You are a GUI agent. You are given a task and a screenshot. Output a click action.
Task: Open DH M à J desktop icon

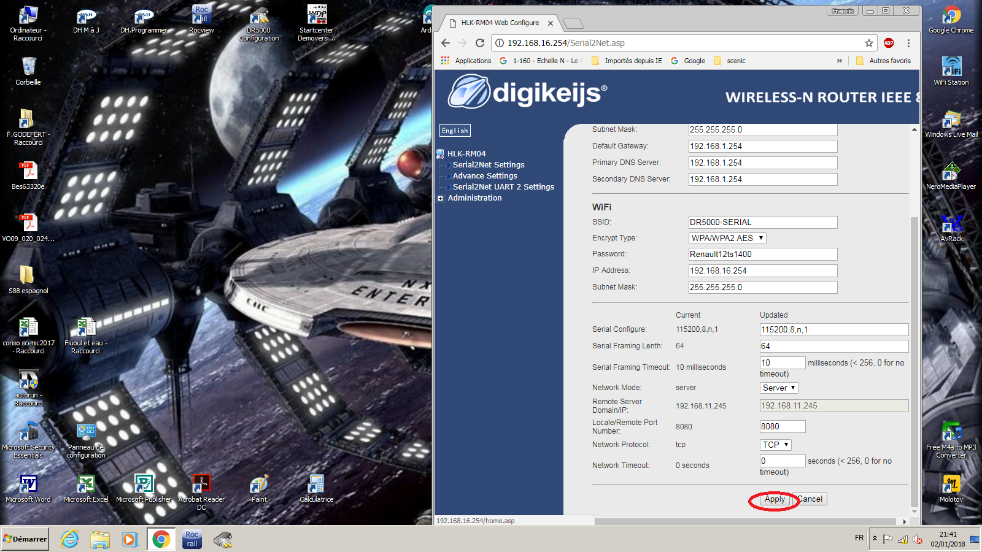tap(86, 21)
